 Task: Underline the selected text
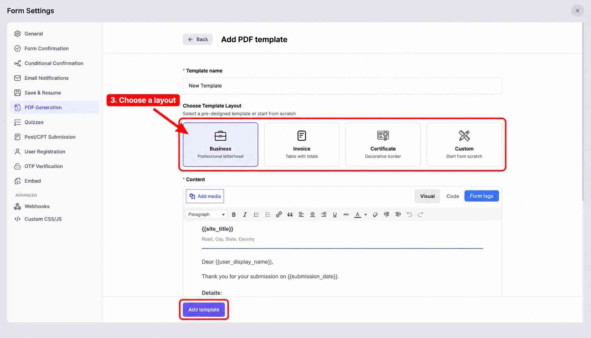335,214
